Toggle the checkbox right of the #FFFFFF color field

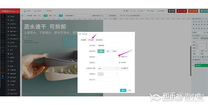128,16
